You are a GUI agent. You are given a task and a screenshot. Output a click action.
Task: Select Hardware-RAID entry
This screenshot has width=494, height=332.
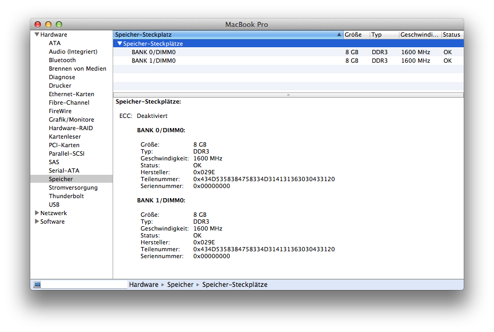(x=71, y=128)
